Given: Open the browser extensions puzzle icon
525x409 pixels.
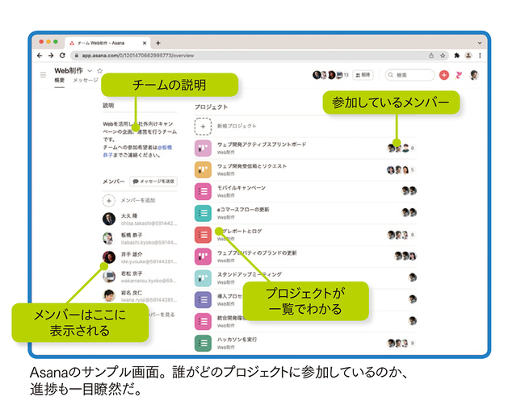Looking at the screenshot, I should point(456,56).
